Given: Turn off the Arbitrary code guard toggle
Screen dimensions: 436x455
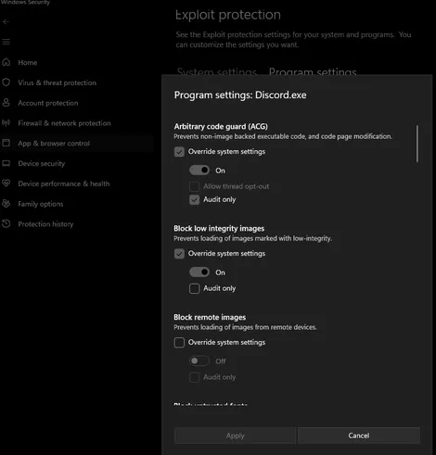Looking at the screenshot, I should (199, 171).
